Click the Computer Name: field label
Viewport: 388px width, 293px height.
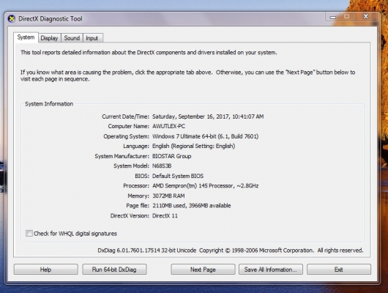[128, 126]
